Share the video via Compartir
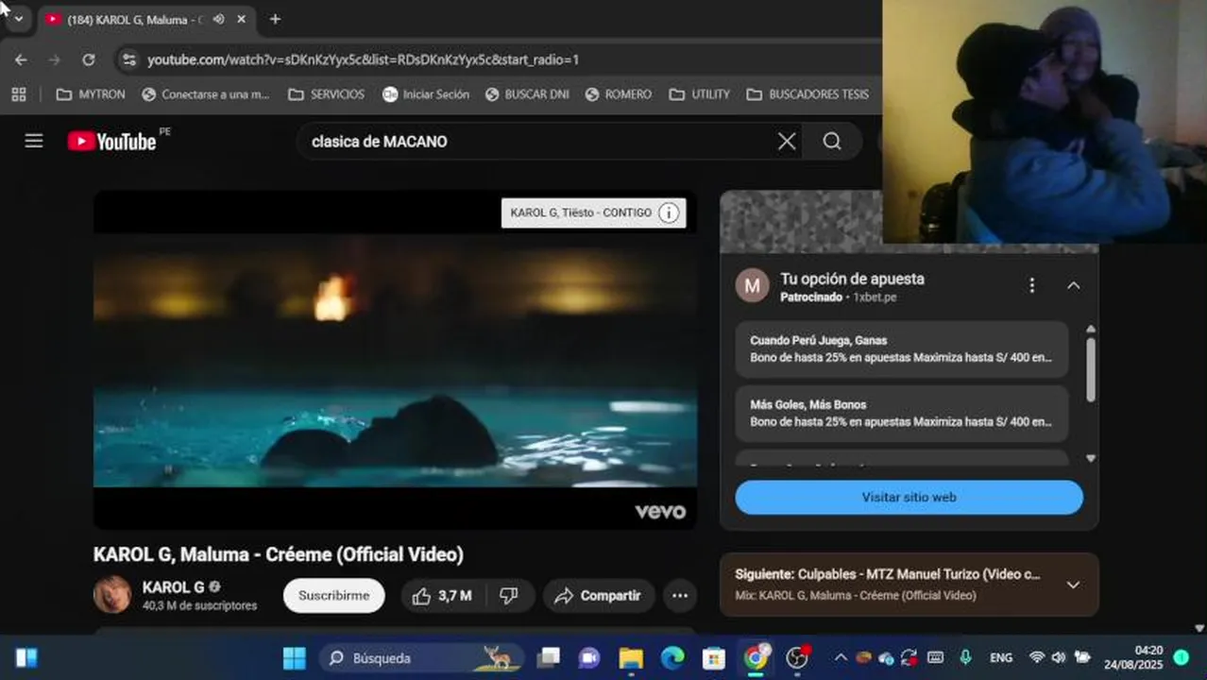The height and width of the screenshot is (680, 1207). coord(598,596)
